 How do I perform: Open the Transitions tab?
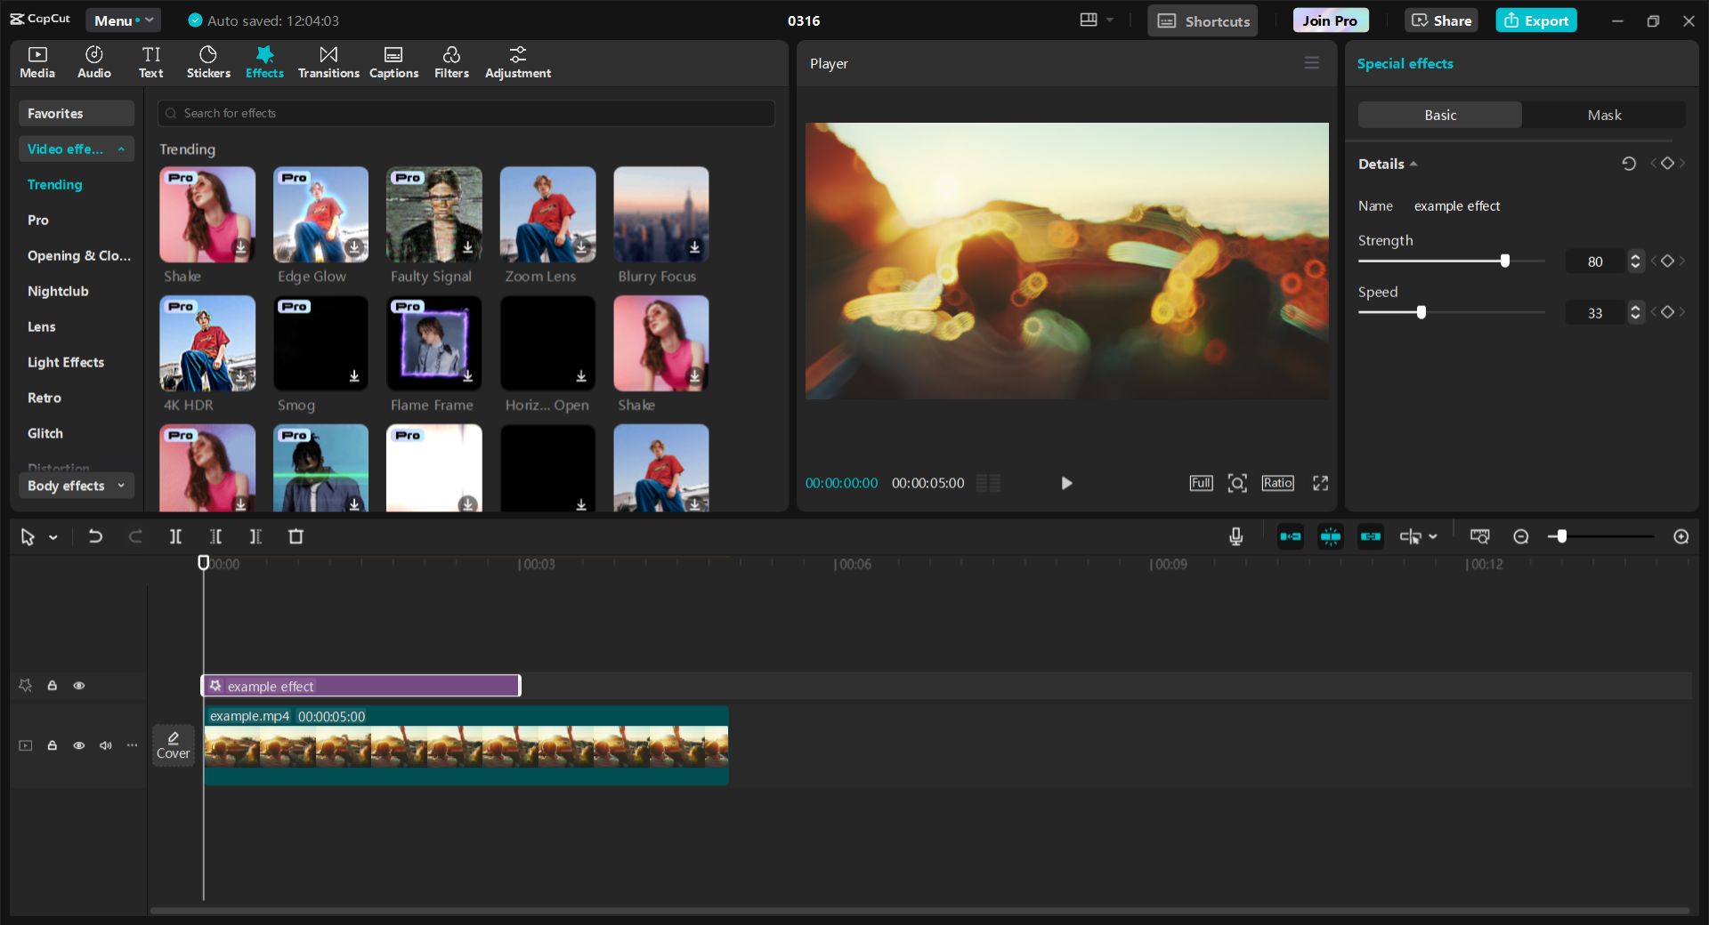(328, 62)
